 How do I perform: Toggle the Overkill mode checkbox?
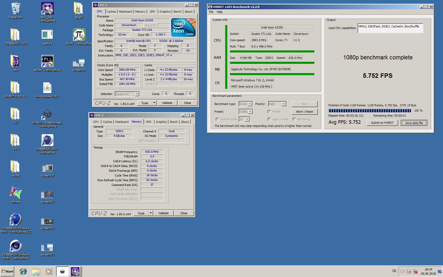(x=217, y=119)
